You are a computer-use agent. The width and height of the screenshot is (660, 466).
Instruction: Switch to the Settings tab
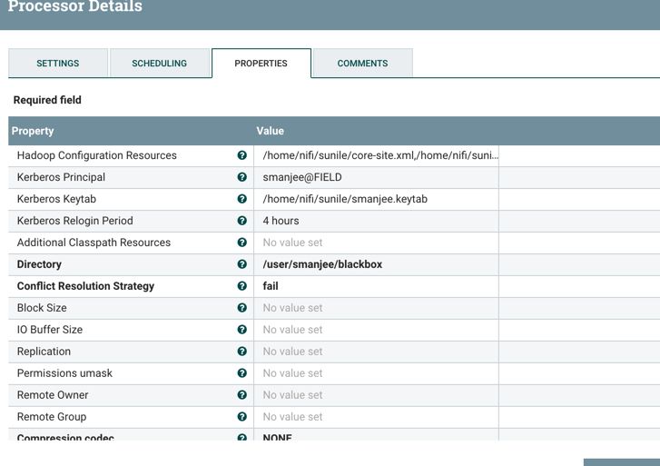tap(58, 64)
